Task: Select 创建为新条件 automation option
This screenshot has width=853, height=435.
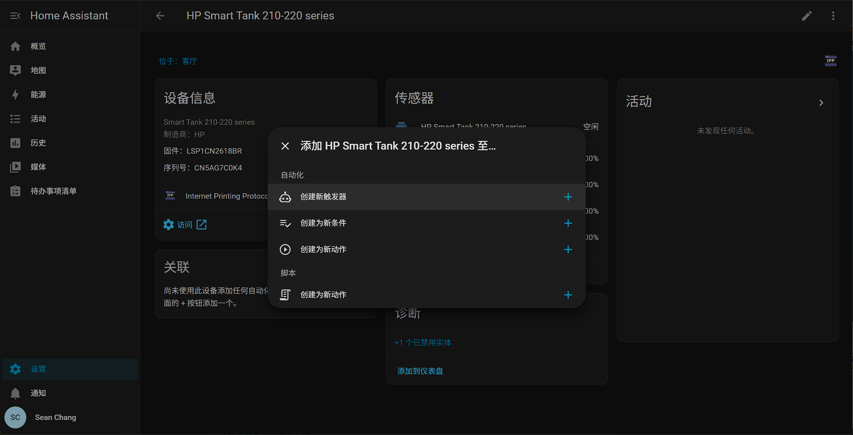Action: 427,223
